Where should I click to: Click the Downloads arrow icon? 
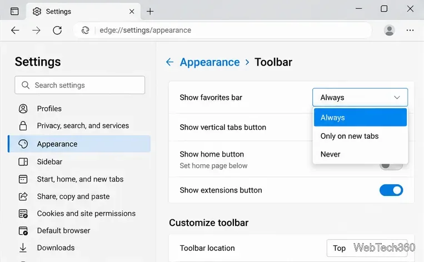click(23, 248)
